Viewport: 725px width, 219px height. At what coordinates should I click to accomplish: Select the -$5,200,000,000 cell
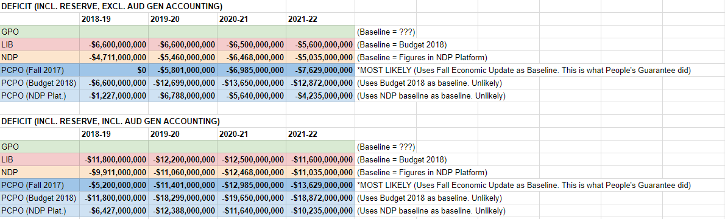(114, 186)
